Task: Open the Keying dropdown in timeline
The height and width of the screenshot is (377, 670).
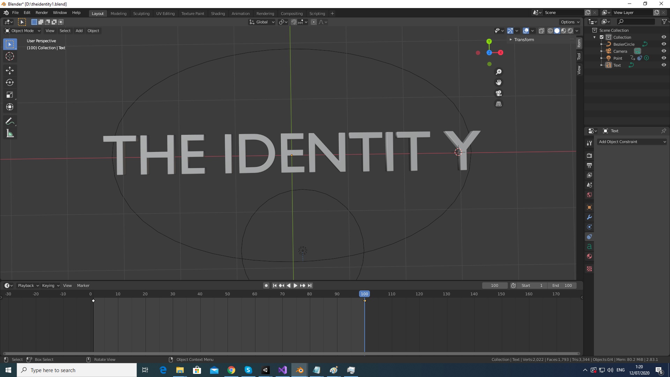Action: (51, 286)
